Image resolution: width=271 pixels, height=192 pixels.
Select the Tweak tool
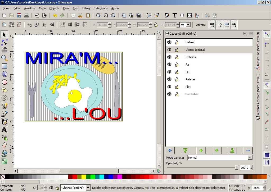[x=4, y=50]
